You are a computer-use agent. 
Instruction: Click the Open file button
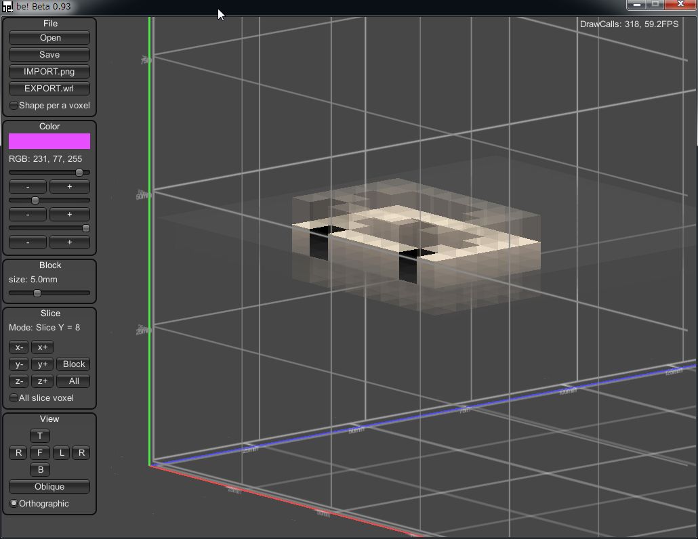click(x=49, y=38)
